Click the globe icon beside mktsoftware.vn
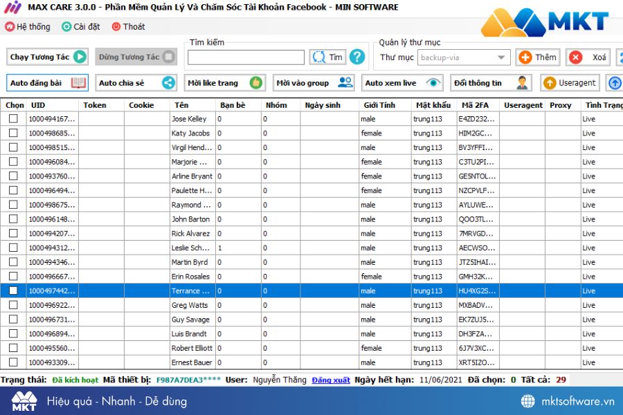 [527, 401]
